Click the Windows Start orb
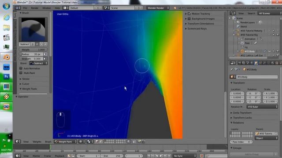This screenshot has height=158, width=282. [6, 6]
